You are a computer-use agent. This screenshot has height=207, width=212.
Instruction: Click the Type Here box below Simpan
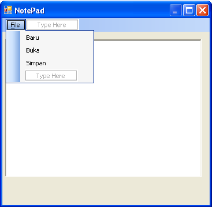pyautogui.click(x=51, y=76)
